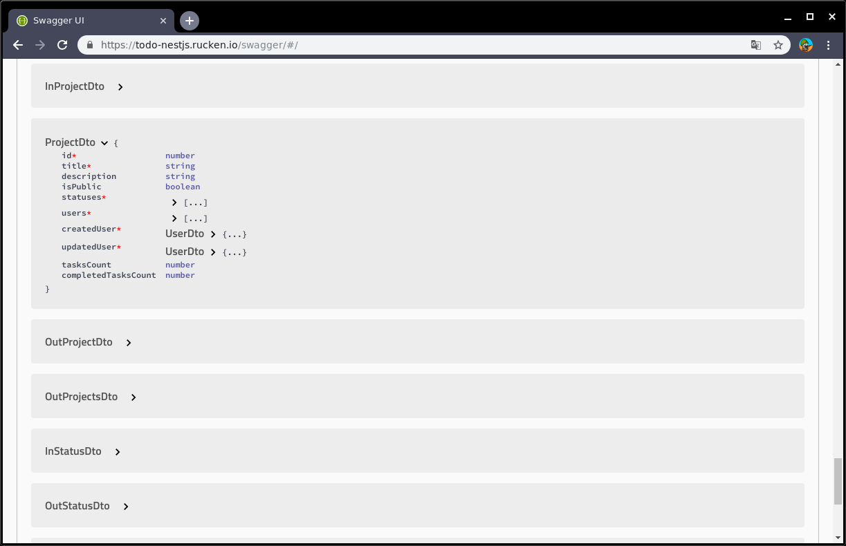
Task: Maximize the browser window
Action: pos(810,17)
